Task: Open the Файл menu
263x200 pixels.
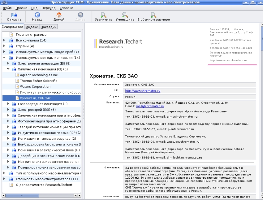Action: [7, 8]
